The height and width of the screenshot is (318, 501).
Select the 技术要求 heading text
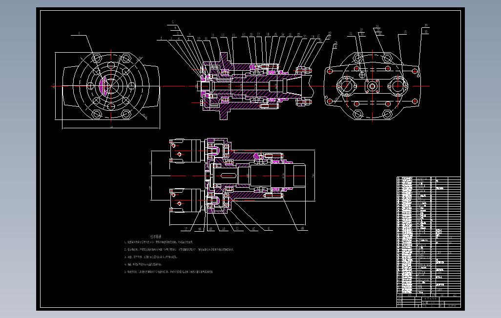coord(156,237)
